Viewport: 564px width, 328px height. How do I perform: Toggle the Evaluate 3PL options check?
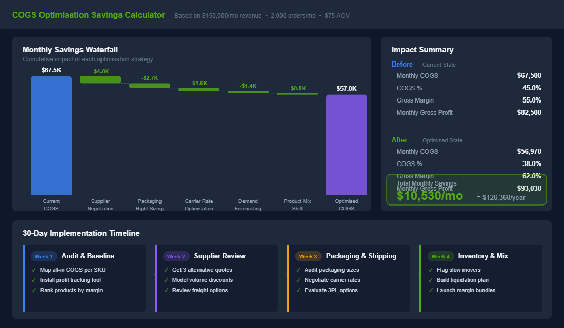298,290
